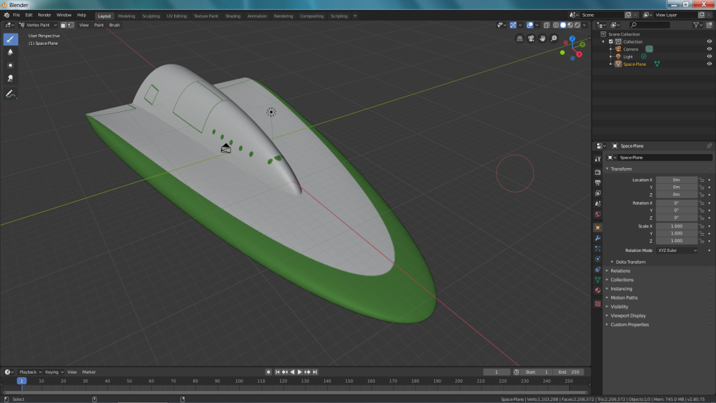Viewport: 716px width, 403px height.
Task: Open the Rotation Mode XYZ Euler dropdown
Action: (677, 250)
